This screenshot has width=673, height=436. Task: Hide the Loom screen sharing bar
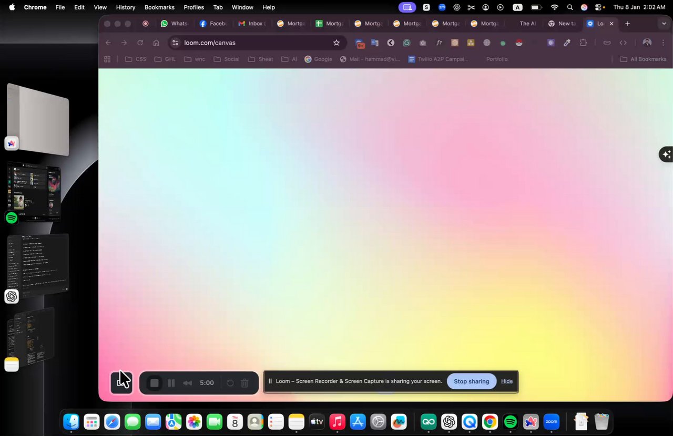pyautogui.click(x=507, y=381)
